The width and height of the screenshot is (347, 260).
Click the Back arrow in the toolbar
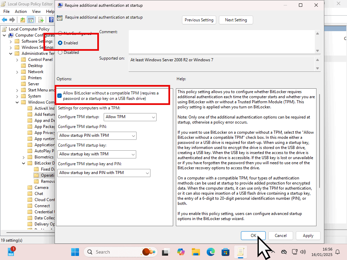coord(4,20)
